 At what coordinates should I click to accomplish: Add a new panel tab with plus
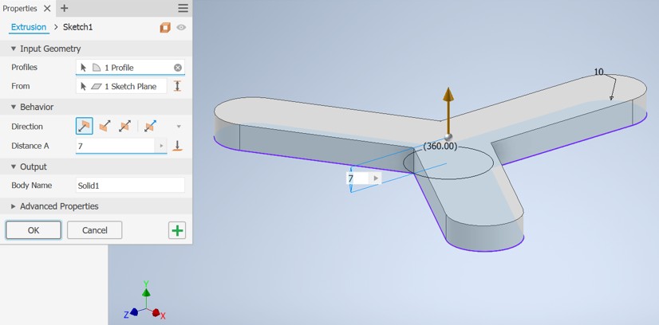64,8
